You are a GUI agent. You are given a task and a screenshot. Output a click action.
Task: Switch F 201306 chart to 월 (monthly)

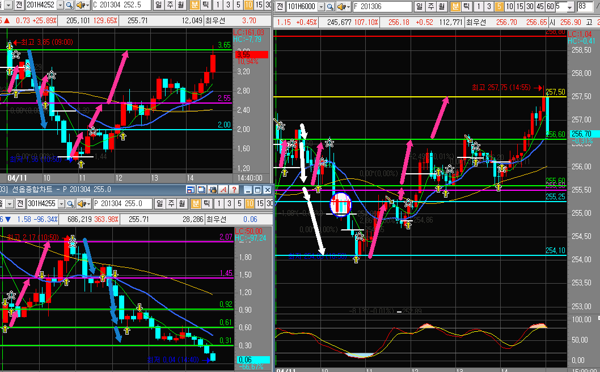click(442, 6)
